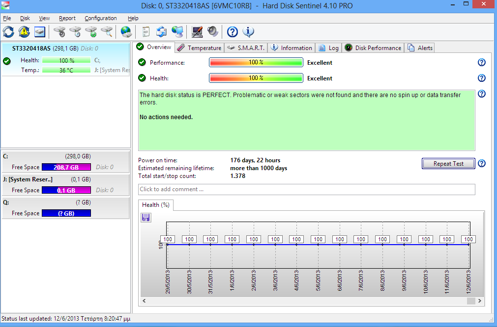
Task: Click the 'Click to add comment' field
Action: click(306, 189)
